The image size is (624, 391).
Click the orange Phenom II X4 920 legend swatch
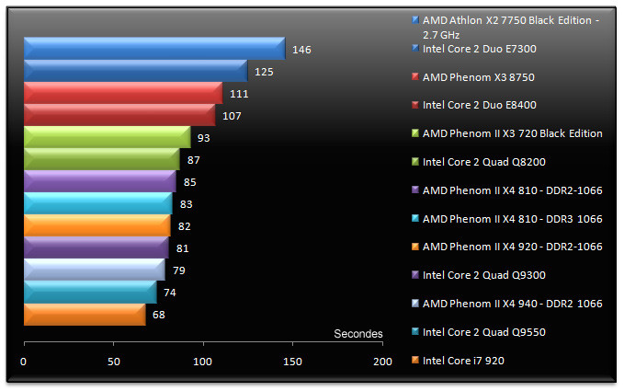pos(415,247)
